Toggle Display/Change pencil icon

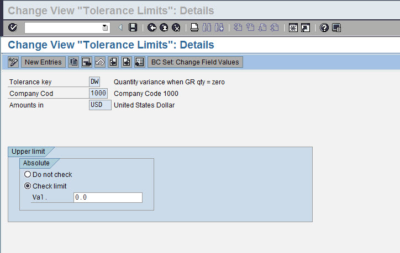14,62
